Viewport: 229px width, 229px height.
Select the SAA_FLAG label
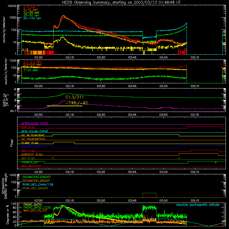click(28, 151)
